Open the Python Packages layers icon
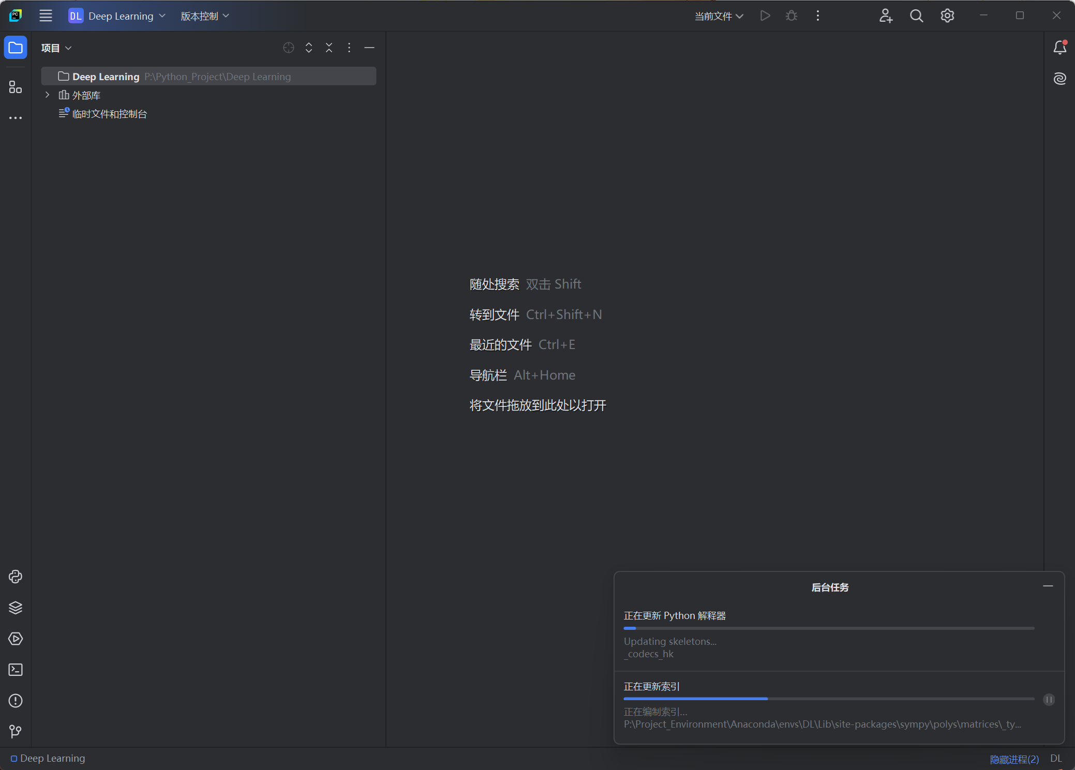This screenshot has height=770, width=1075. 16,608
